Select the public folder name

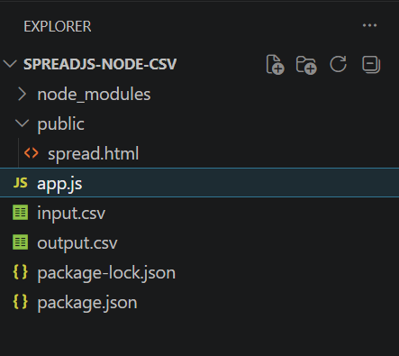(x=60, y=124)
